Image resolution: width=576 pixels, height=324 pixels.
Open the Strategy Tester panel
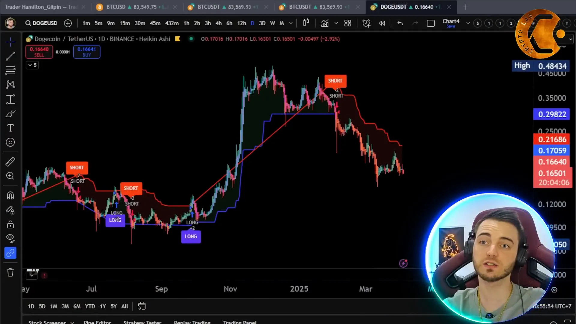point(142,322)
